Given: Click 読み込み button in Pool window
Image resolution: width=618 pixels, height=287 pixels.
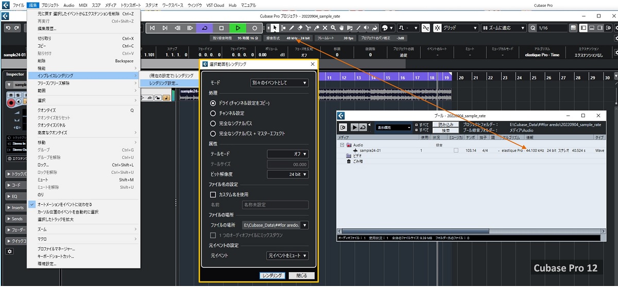Looking at the screenshot, I should [446, 124].
